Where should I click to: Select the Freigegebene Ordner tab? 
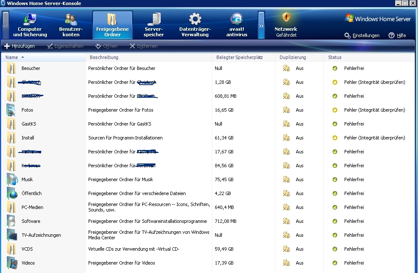pos(112,25)
